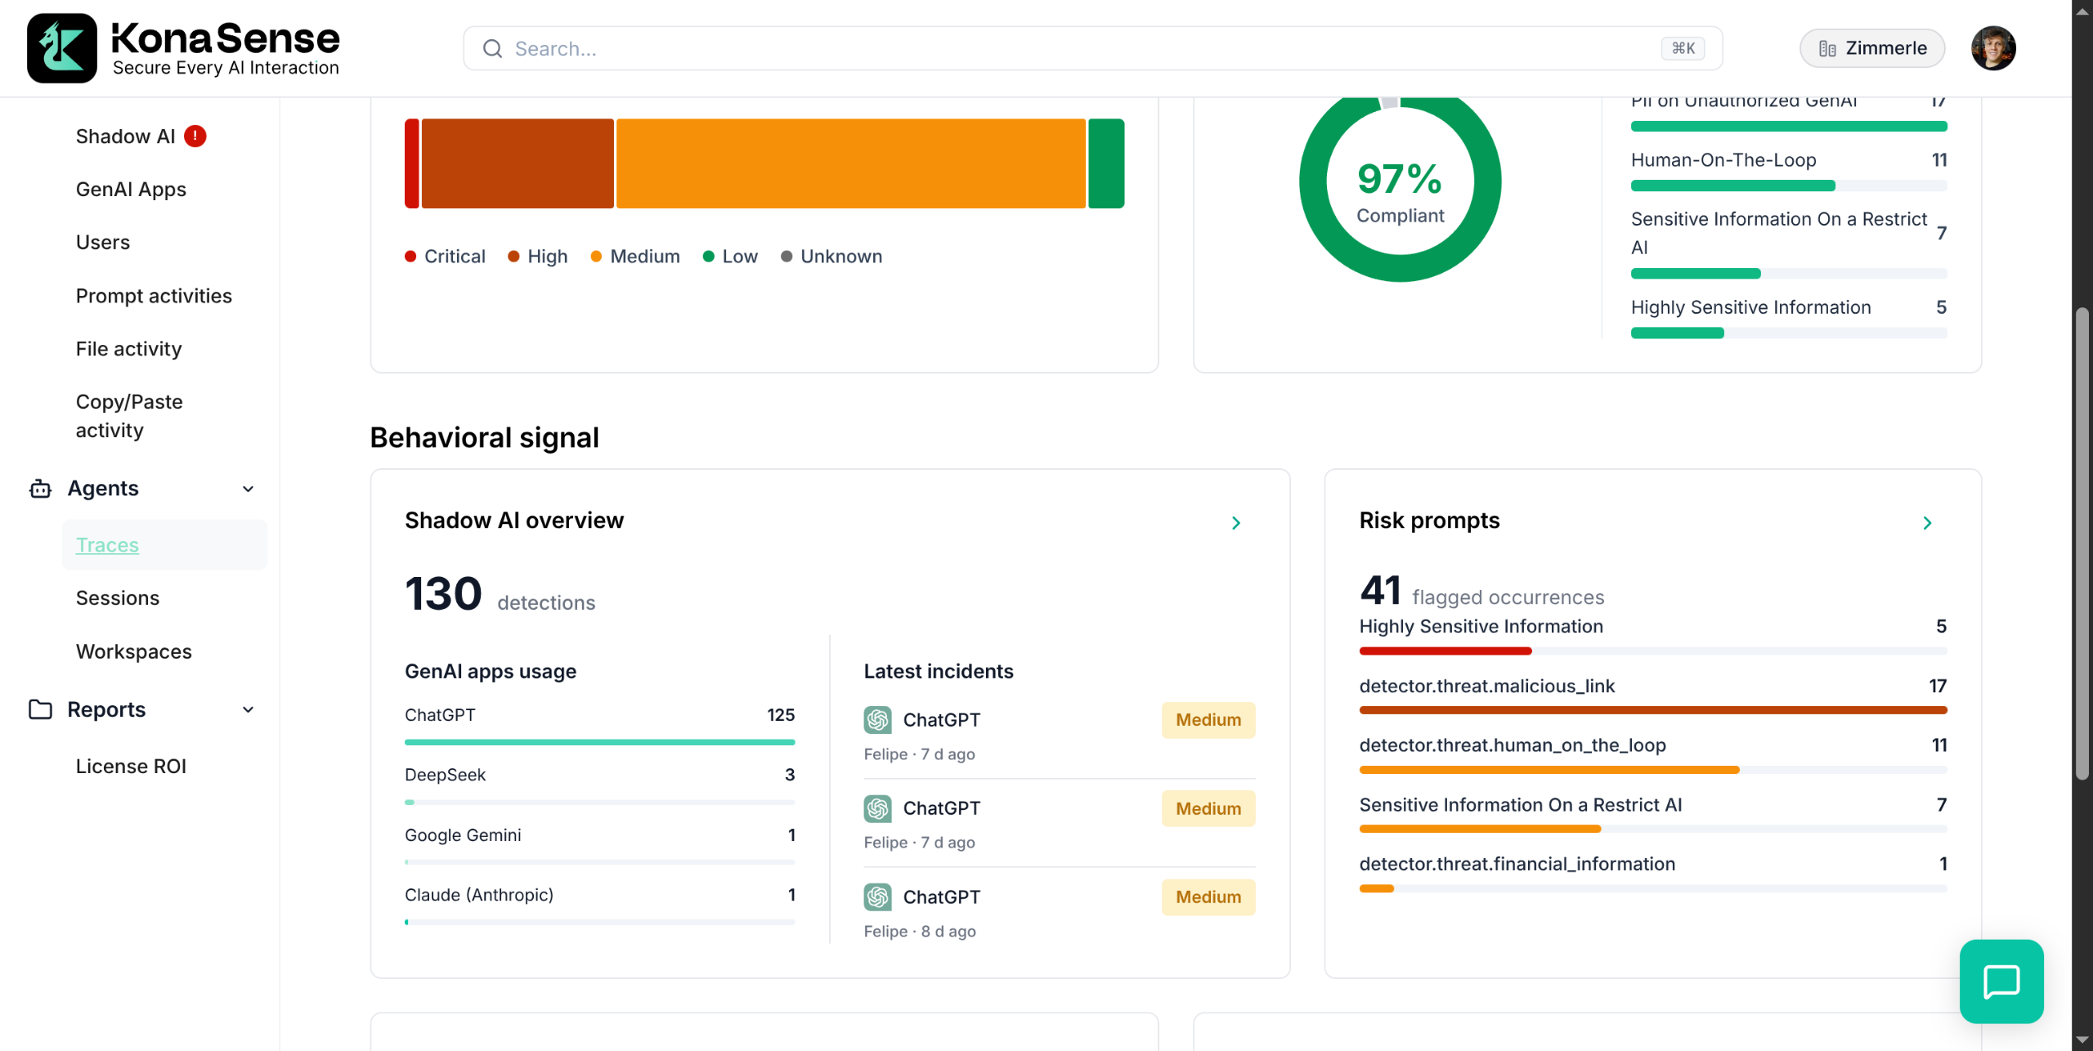Click the KonaSense dragon logo icon
The image size is (2093, 1051).
coord(61,48)
